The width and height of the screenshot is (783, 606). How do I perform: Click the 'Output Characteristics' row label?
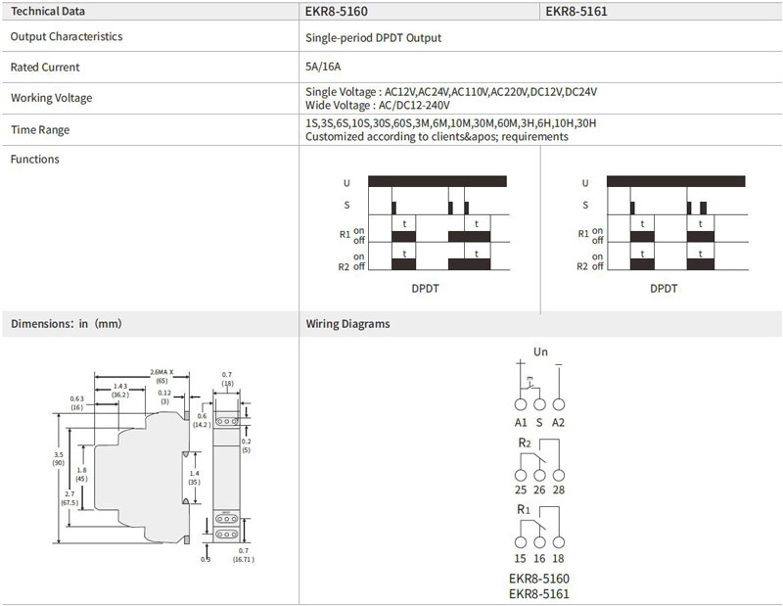click(67, 36)
